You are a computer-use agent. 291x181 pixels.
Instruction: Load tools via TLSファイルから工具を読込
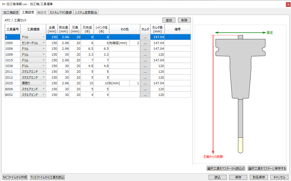[x=47, y=177]
